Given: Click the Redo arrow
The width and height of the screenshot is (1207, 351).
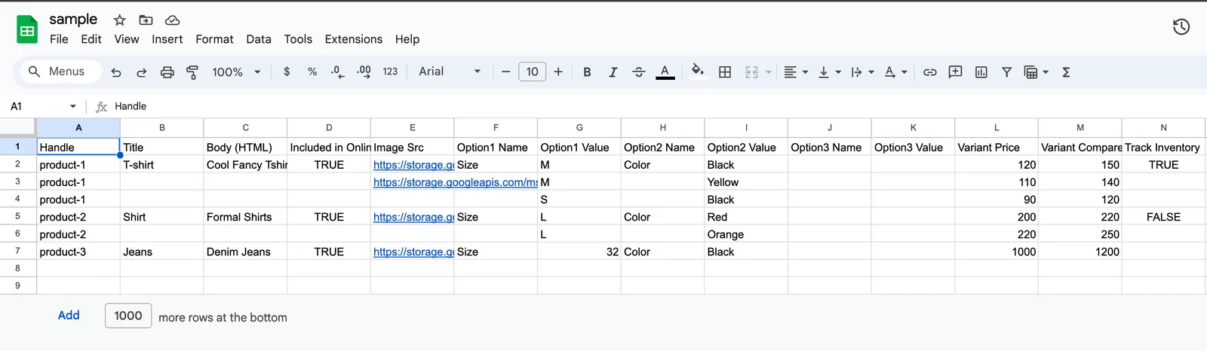Looking at the screenshot, I should 141,72.
